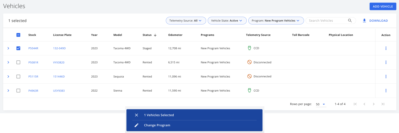Viewport: 399px width, 133px height.
Task: Sort by Programs column header
Action: point(207,35)
